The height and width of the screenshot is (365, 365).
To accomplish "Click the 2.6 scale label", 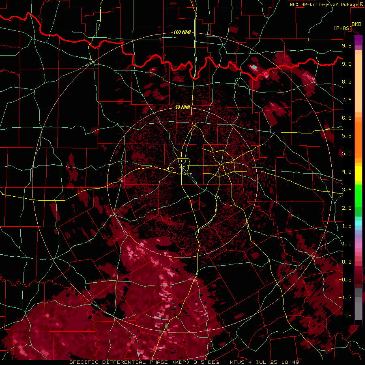I will click(347, 208).
